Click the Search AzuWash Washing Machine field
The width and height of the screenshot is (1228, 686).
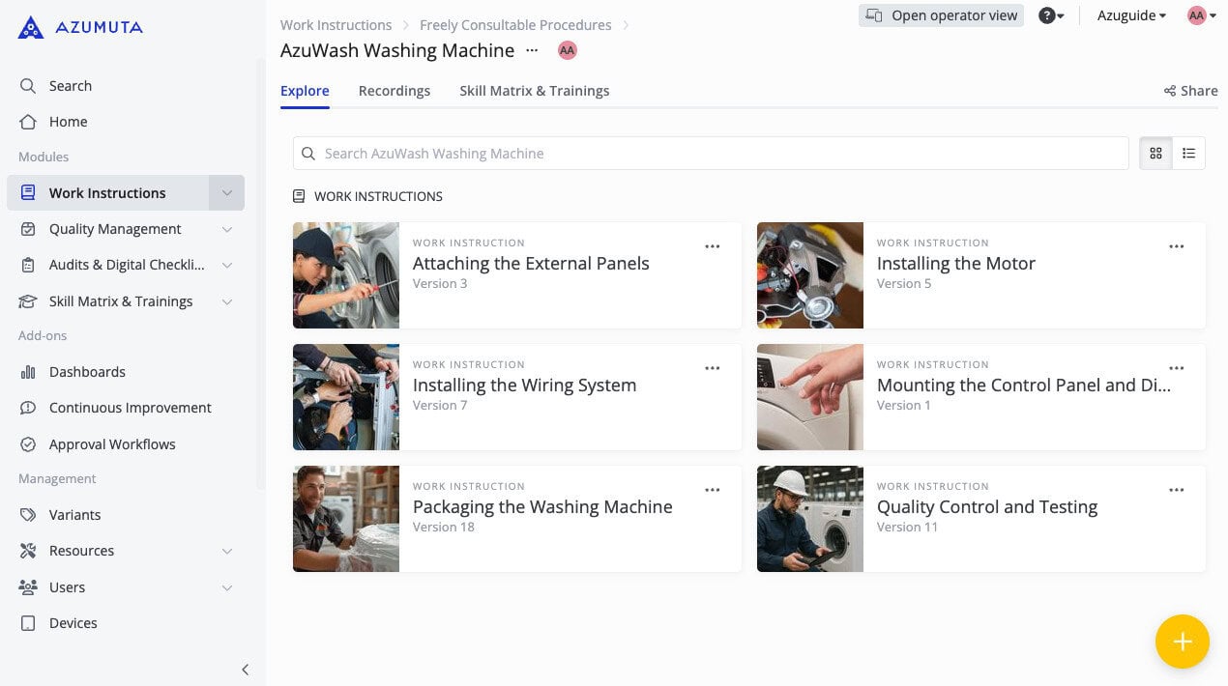(x=711, y=154)
